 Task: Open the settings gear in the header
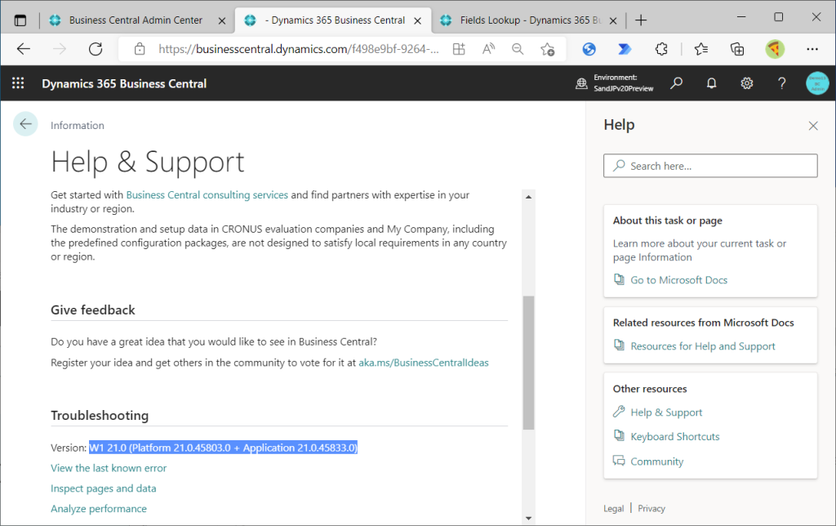point(746,83)
